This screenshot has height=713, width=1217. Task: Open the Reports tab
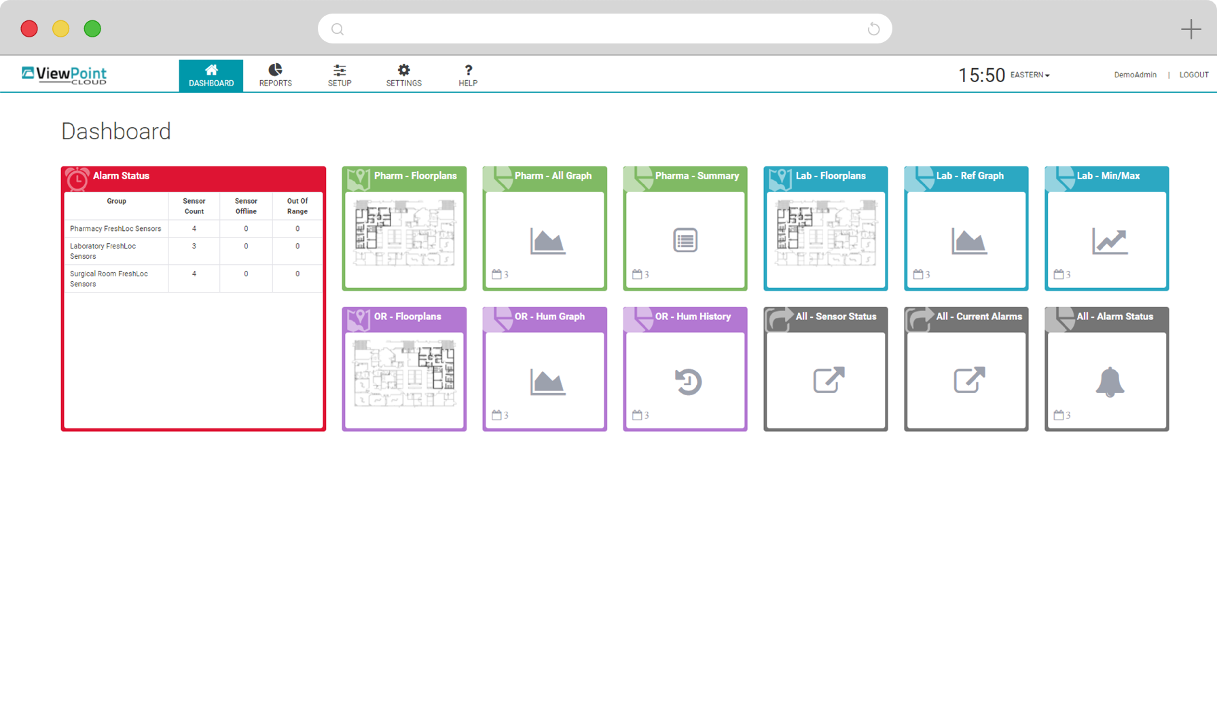(275, 75)
